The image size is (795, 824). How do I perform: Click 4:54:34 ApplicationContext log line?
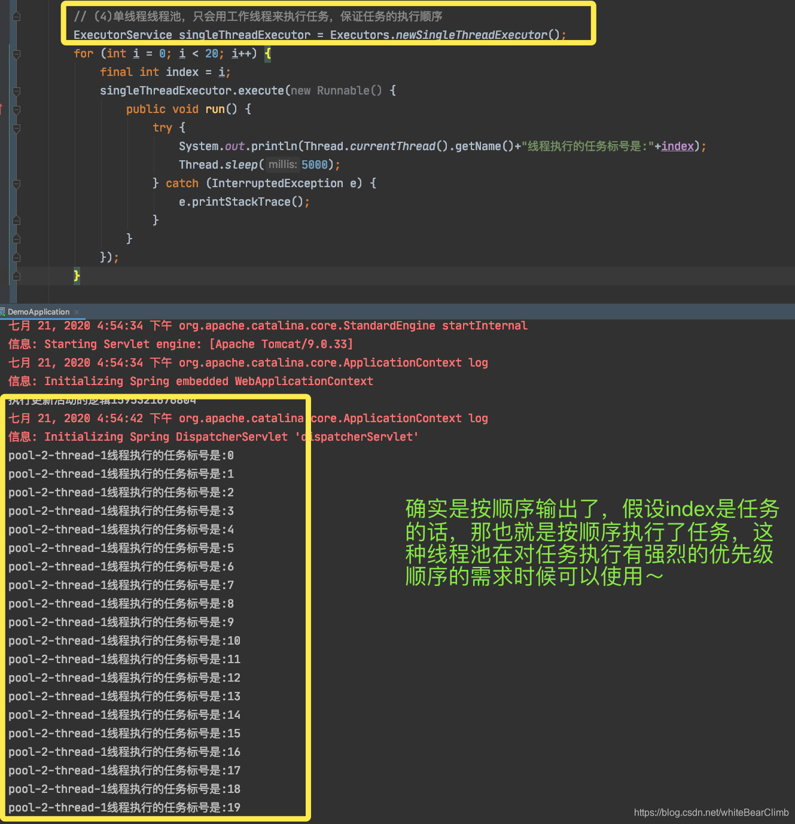coord(248,363)
